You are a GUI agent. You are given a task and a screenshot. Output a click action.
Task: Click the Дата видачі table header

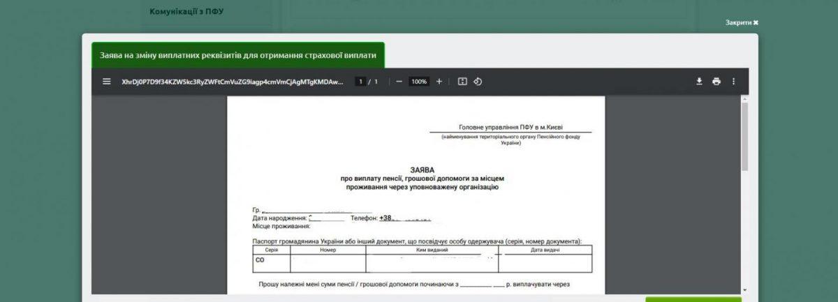[x=545, y=250]
